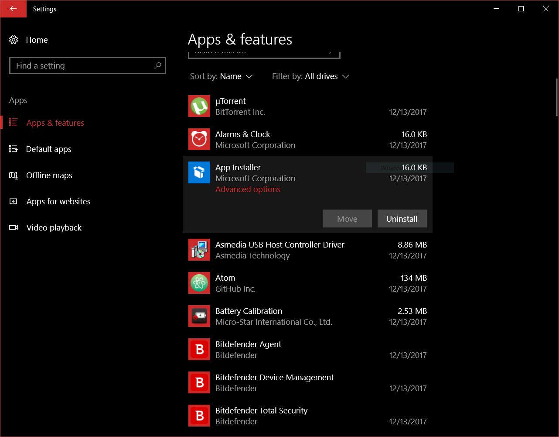Click the Atom app icon
Image resolution: width=559 pixels, height=437 pixels.
[x=199, y=283]
